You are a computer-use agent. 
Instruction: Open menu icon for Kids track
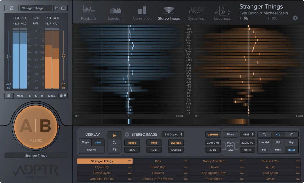pos(186,161)
